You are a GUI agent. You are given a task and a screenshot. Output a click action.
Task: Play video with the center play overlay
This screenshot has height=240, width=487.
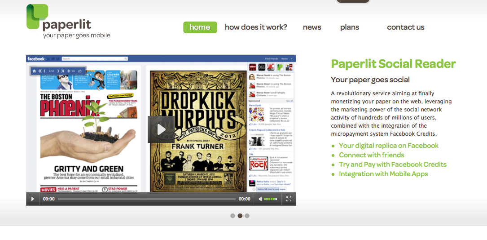161,129
